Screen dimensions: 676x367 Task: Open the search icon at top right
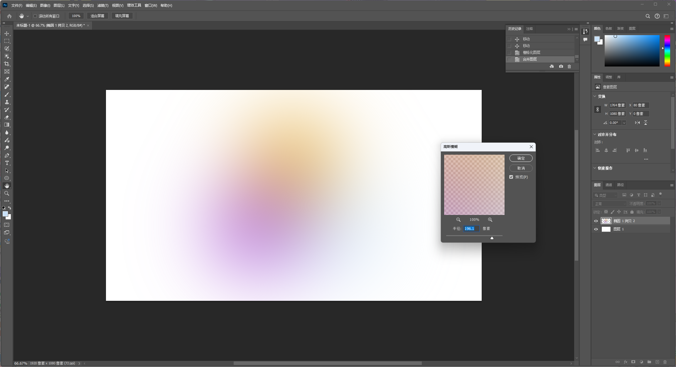648,16
